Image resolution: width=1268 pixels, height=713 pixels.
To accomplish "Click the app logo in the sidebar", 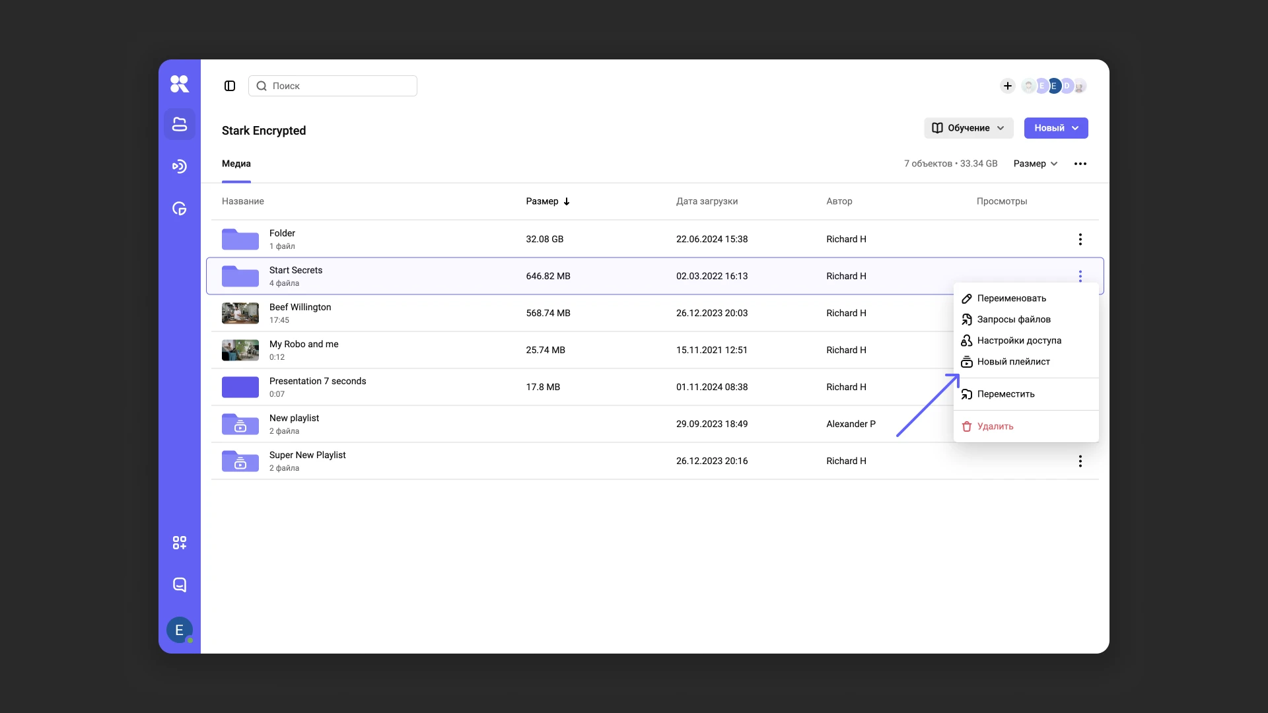I will [180, 84].
